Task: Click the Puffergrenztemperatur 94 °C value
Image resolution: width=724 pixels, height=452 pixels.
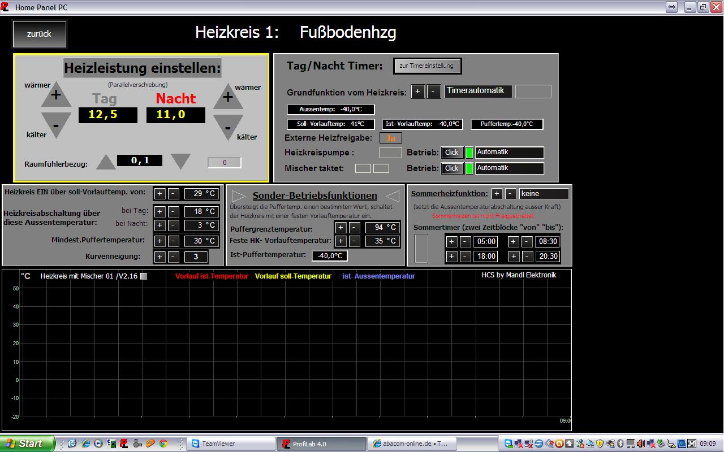Action: tap(382, 228)
